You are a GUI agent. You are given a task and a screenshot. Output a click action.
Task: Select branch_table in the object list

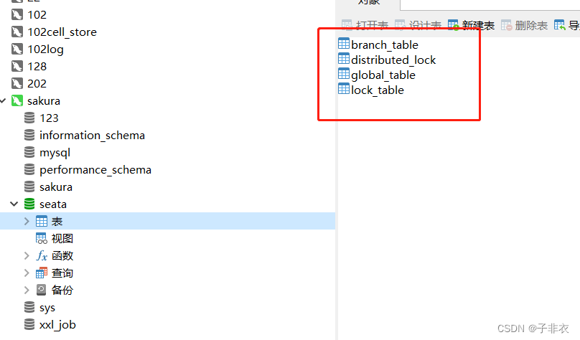coord(385,44)
